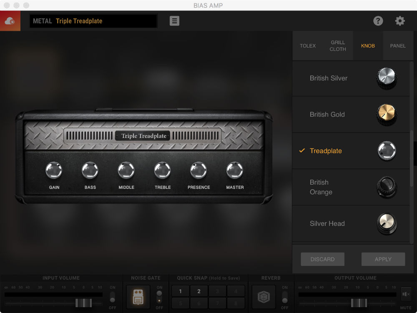The width and height of the screenshot is (417, 313).
Task: Discard the knob style changes
Action: [x=322, y=259]
